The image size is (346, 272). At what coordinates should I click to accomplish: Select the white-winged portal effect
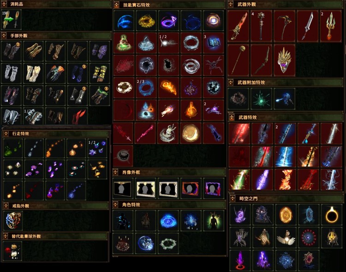click(286, 237)
